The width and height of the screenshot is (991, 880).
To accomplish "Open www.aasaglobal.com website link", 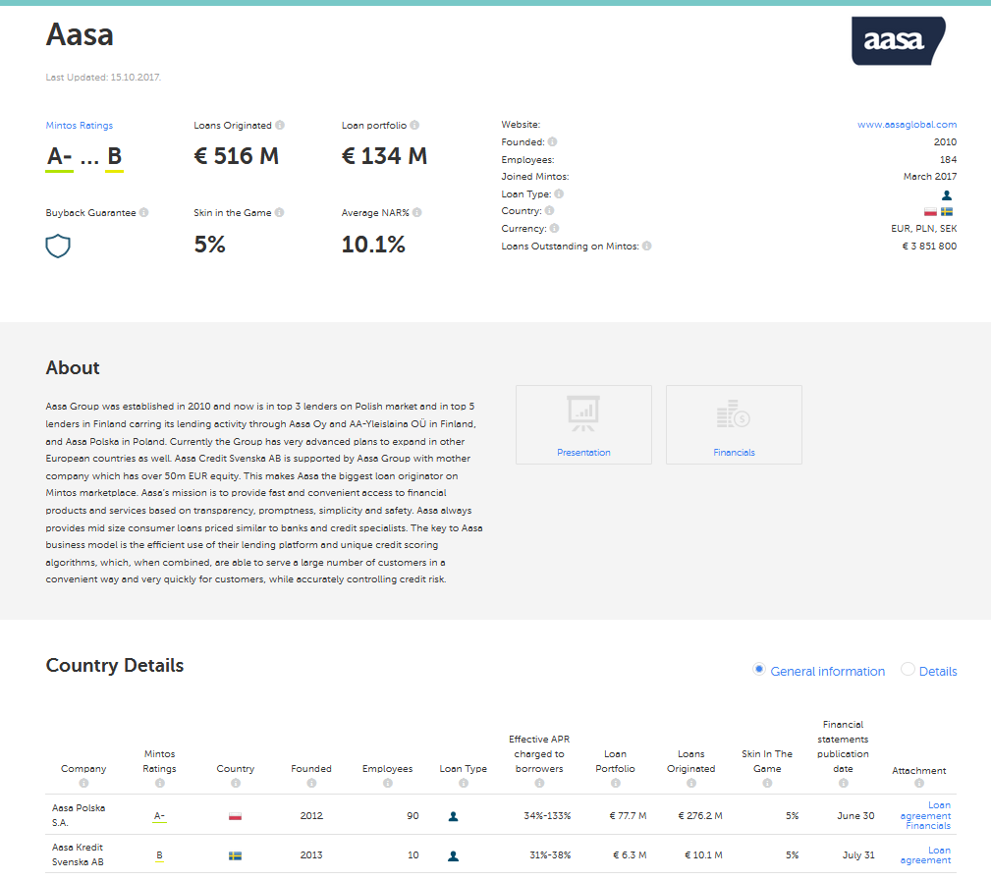I will [x=907, y=125].
